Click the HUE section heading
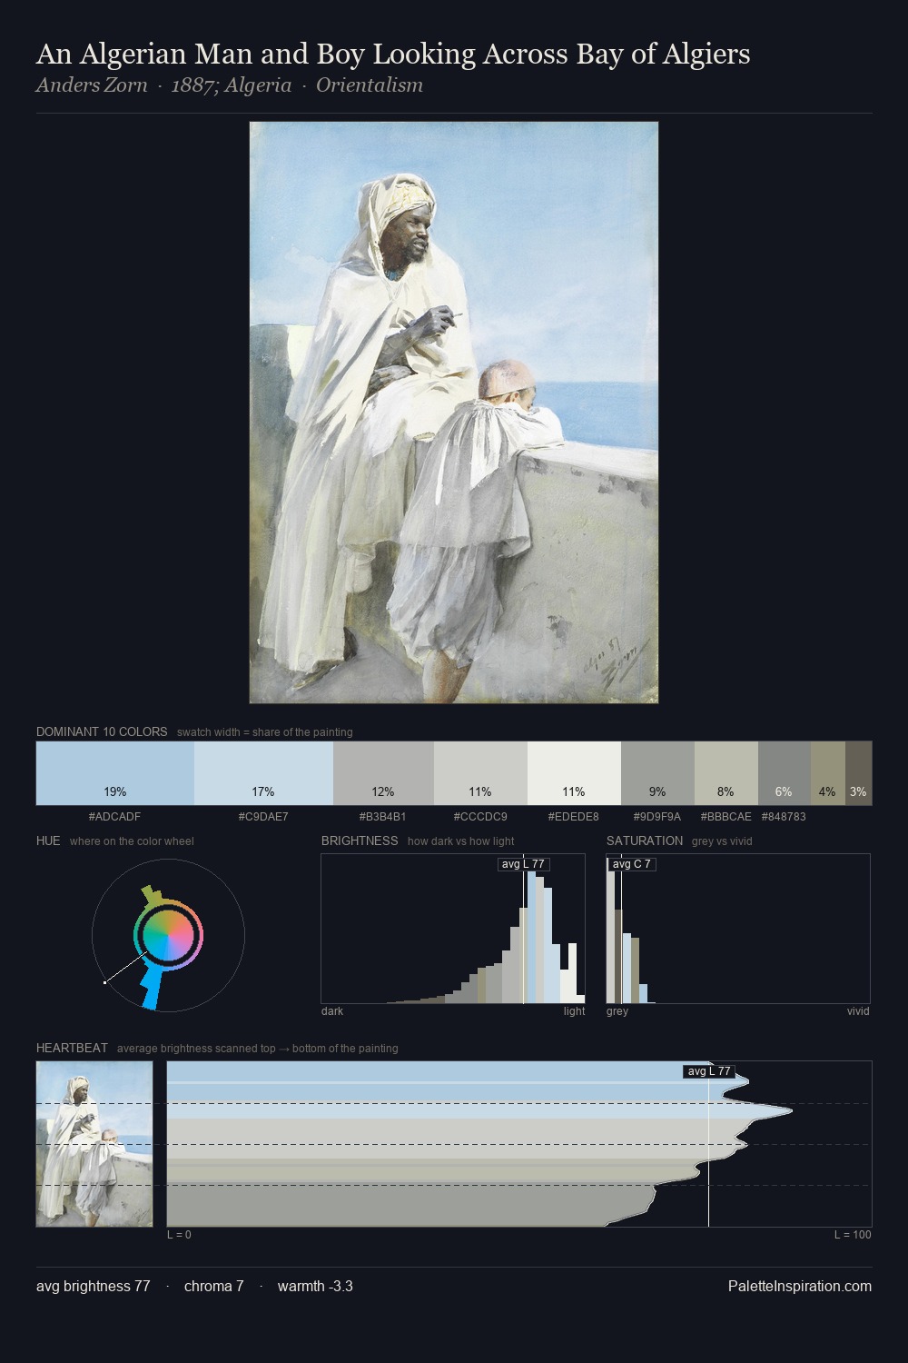 (x=48, y=841)
